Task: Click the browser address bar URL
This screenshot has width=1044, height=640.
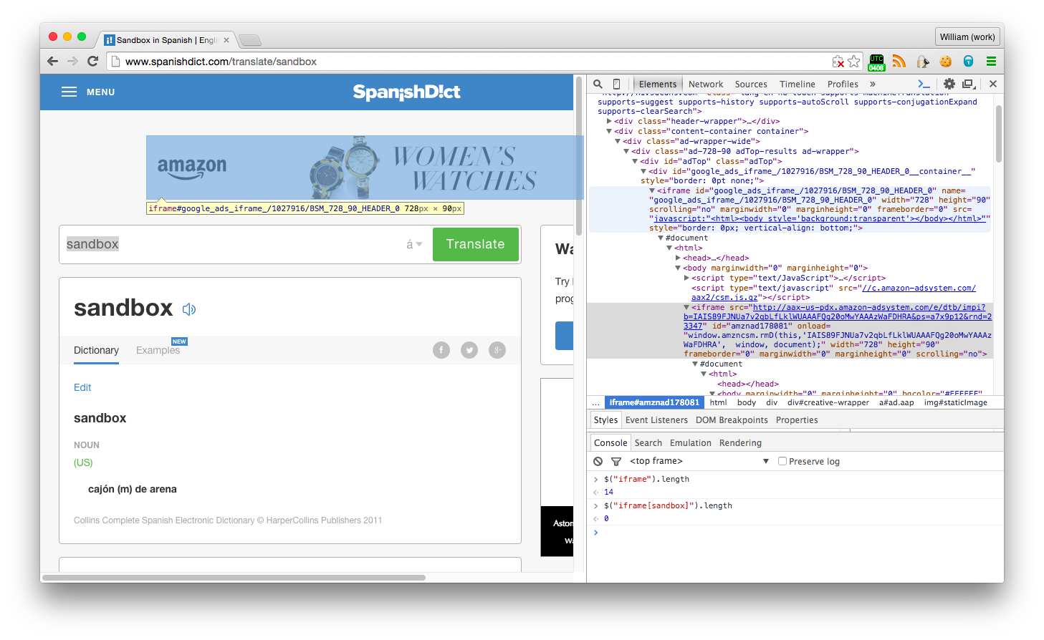Action: coord(221,62)
